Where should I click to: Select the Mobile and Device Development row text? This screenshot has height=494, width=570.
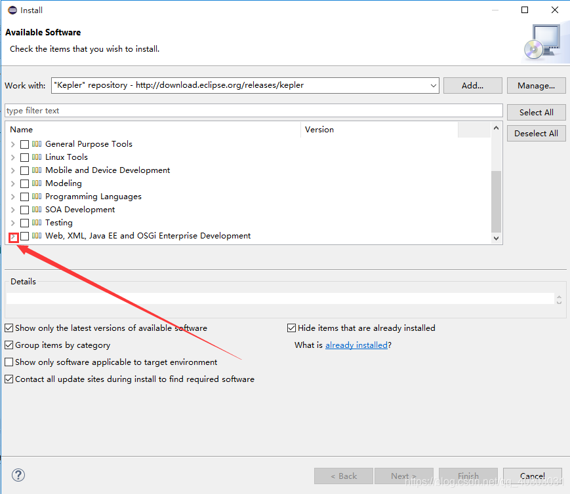pyautogui.click(x=108, y=170)
